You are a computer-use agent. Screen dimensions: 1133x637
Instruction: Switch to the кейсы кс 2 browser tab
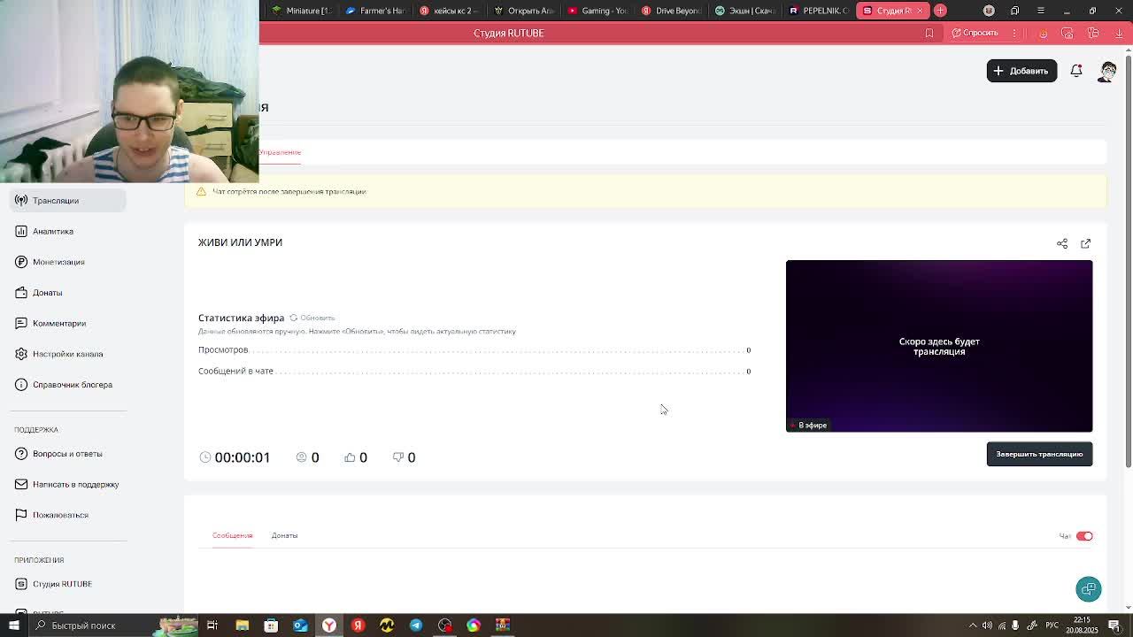pos(449,11)
